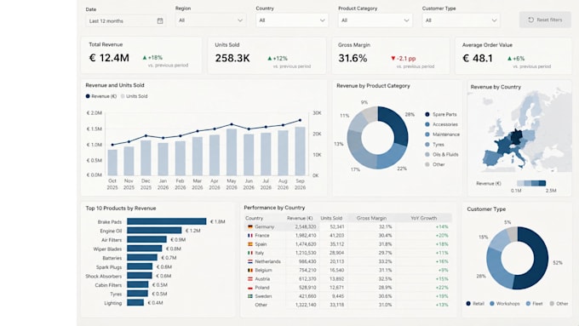
Task: Toggle Oils & Fluids in the category legend
Action: [x=442, y=154]
